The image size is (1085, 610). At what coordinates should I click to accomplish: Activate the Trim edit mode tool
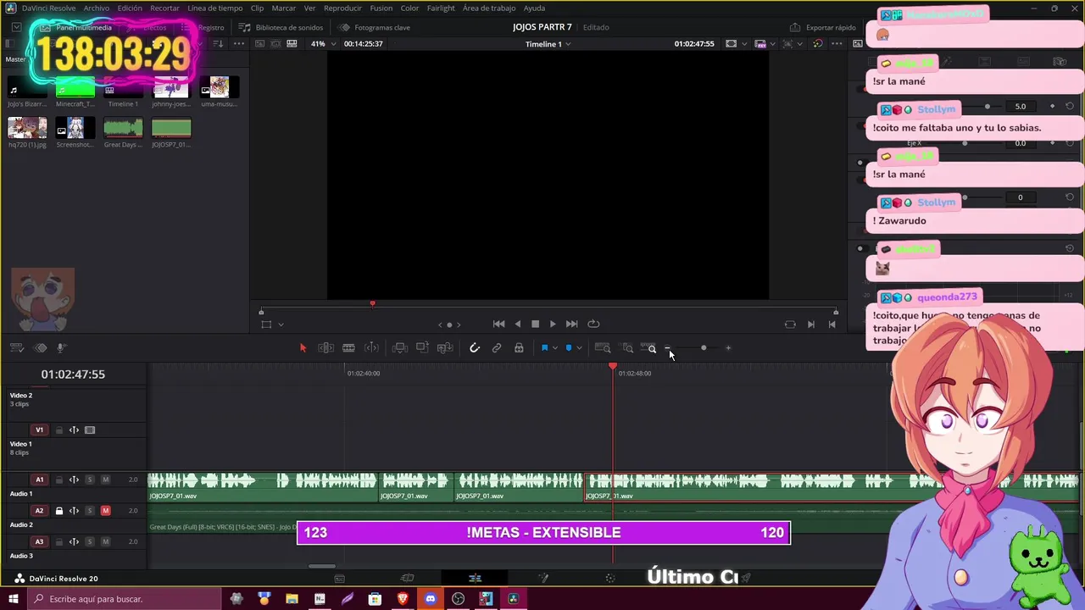click(x=325, y=348)
